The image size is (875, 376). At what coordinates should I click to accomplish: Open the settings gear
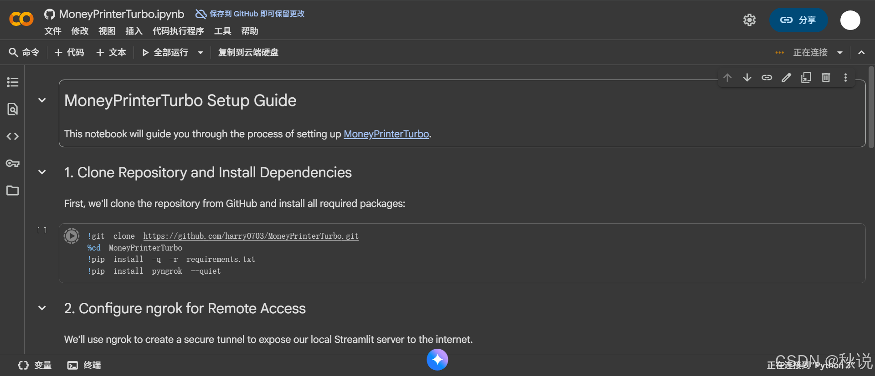749,20
